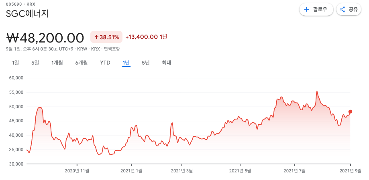The image size is (369, 180).
Task: Click the ₩48,200.00 price value
Action: click(45, 38)
